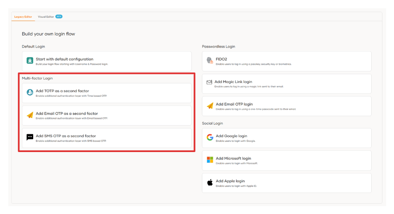Click description mentioning SMS based OTP
This screenshot has height=214, width=394.
coord(71,141)
